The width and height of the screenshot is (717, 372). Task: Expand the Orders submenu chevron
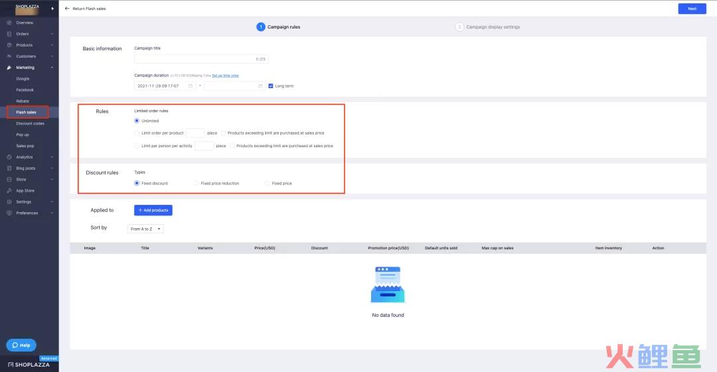pos(52,34)
